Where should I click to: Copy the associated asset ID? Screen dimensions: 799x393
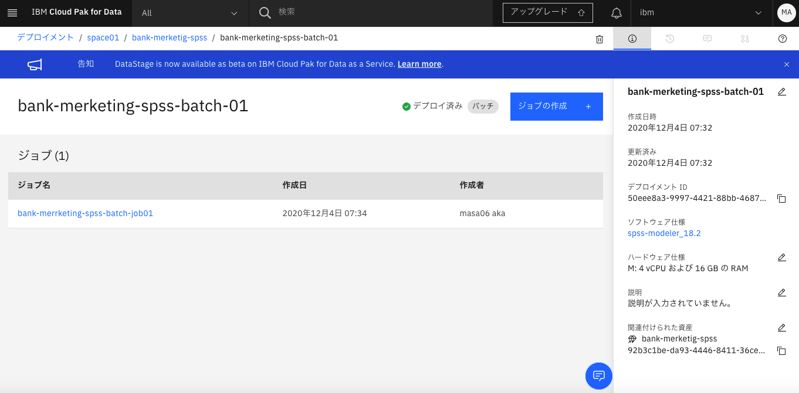click(781, 351)
